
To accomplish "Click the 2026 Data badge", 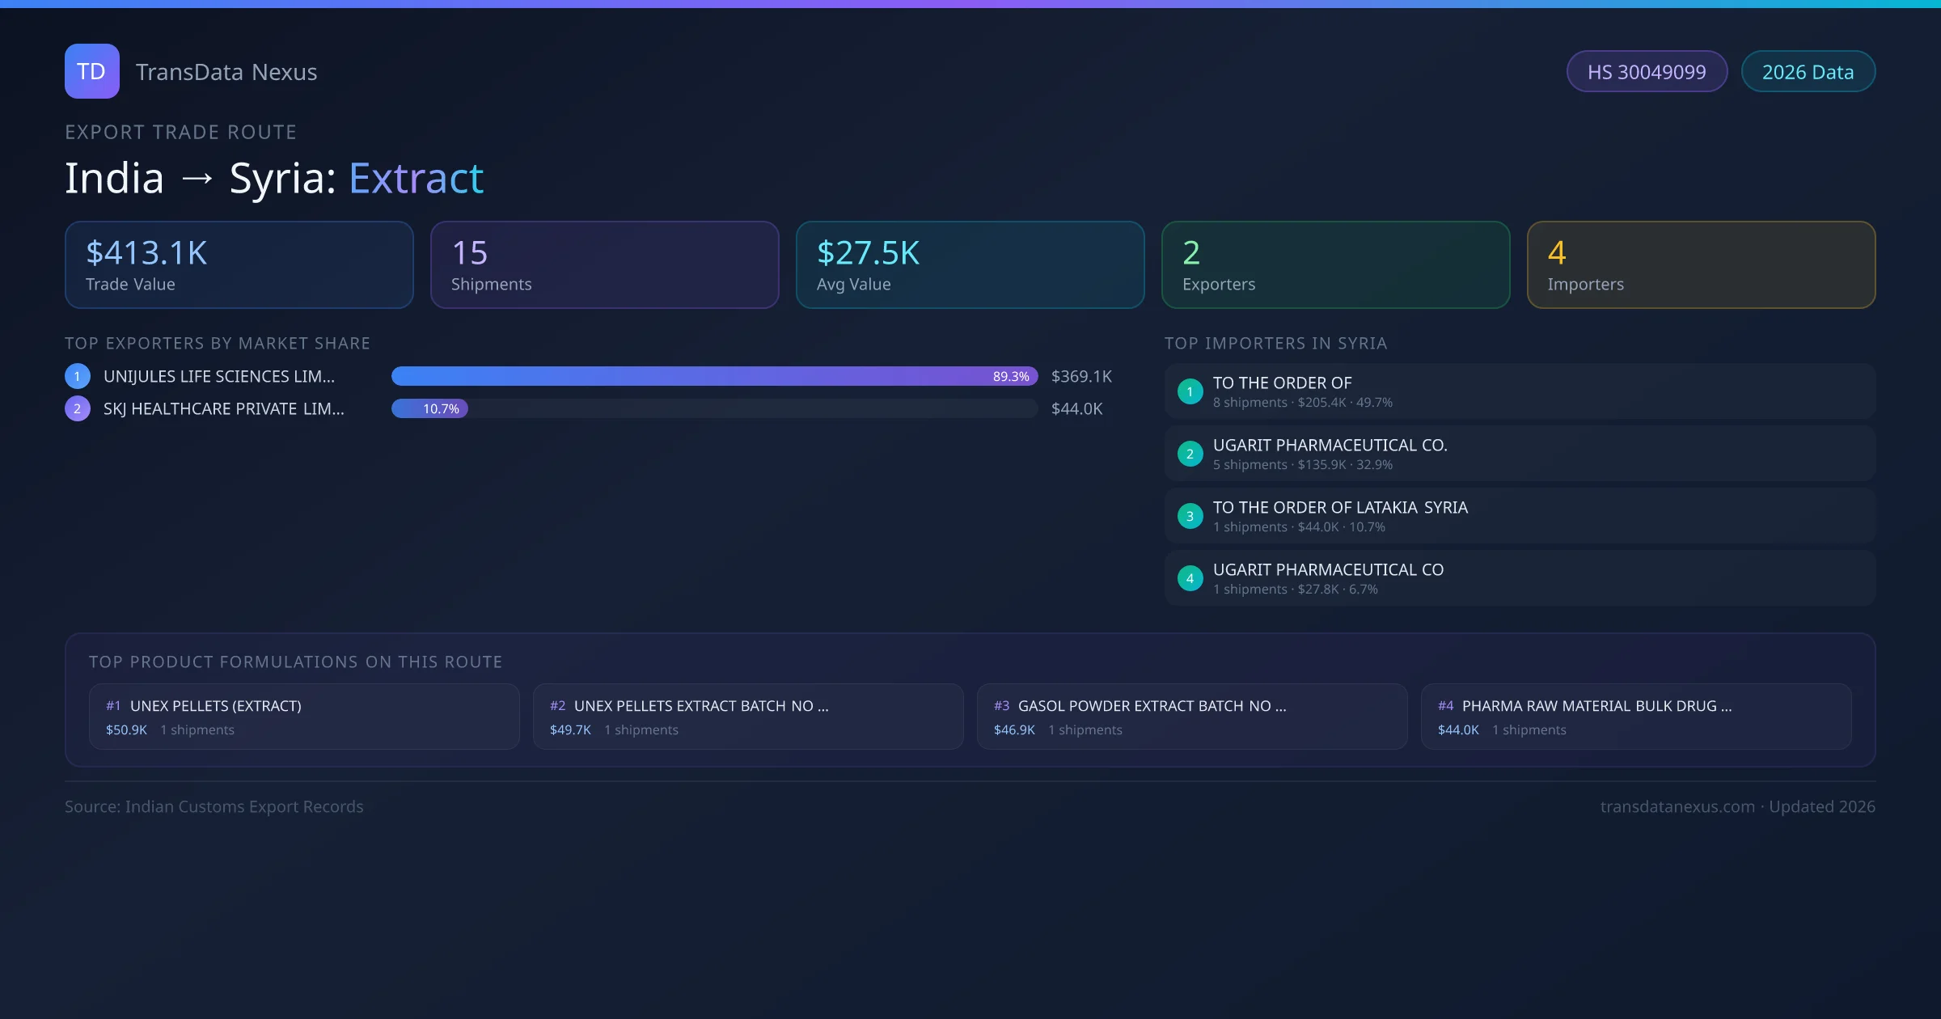I will tap(1808, 72).
